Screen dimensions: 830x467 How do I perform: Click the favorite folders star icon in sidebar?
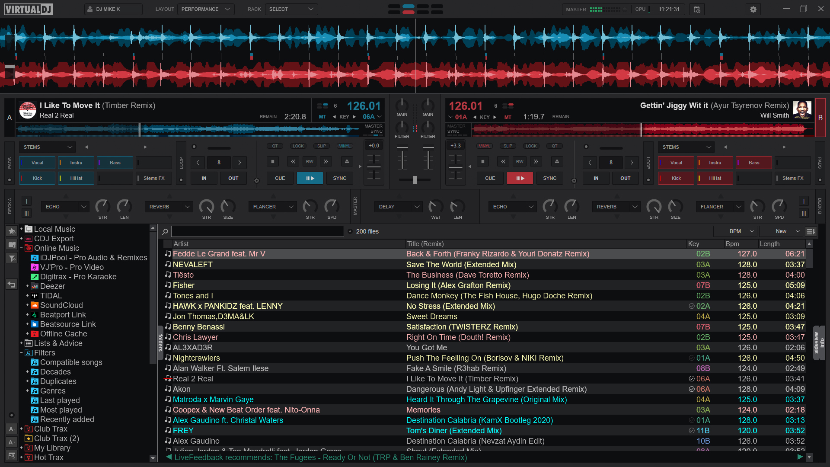point(11,231)
